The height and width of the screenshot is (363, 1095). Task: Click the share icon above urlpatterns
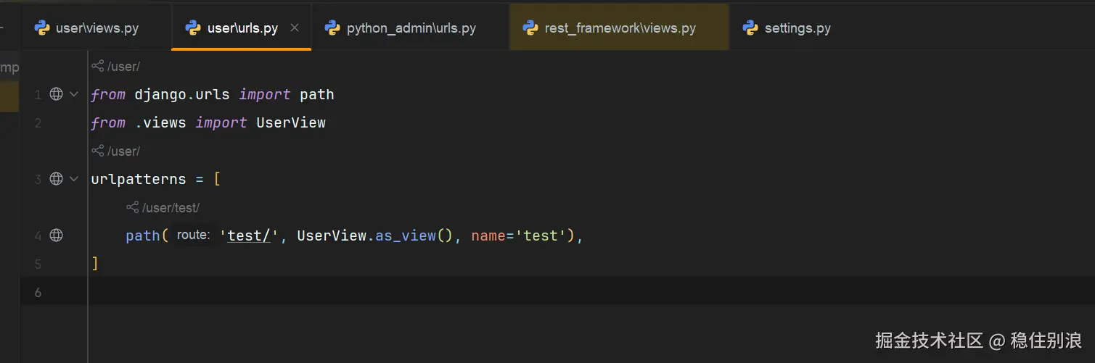tap(97, 151)
